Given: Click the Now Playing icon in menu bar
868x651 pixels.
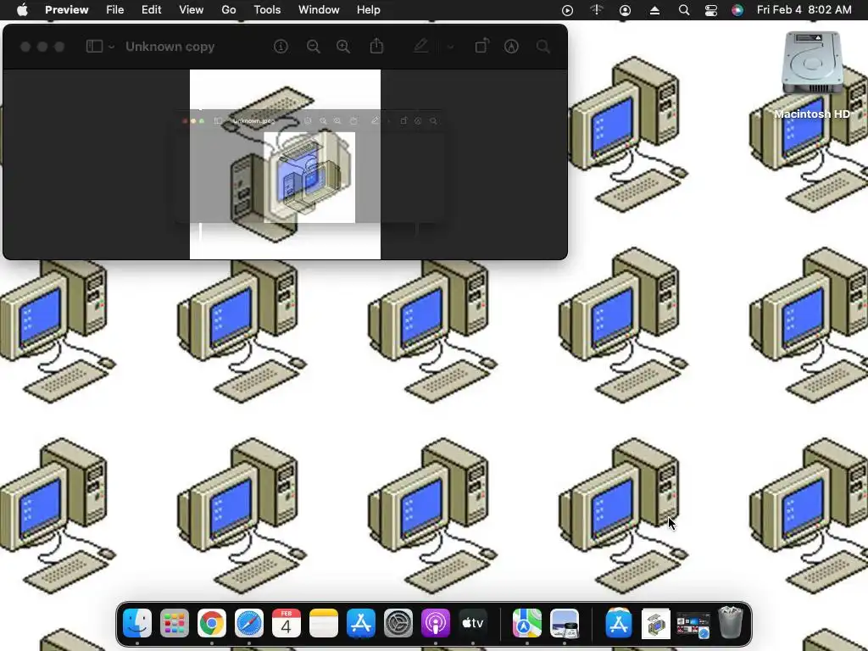Looking at the screenshot, I should pyautogui.click(x=567, y=10).
